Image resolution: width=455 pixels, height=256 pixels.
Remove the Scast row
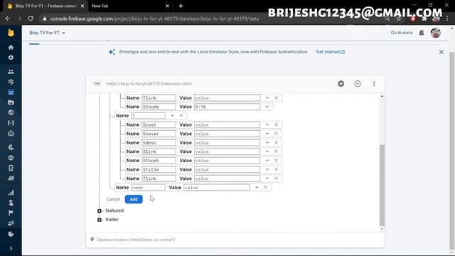point(277,124)
